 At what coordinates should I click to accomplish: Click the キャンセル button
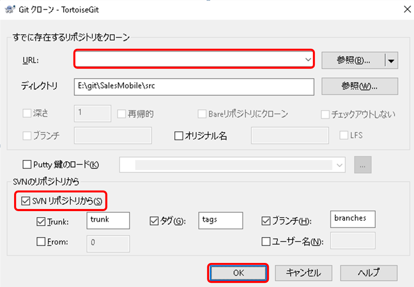coord(303,273)
